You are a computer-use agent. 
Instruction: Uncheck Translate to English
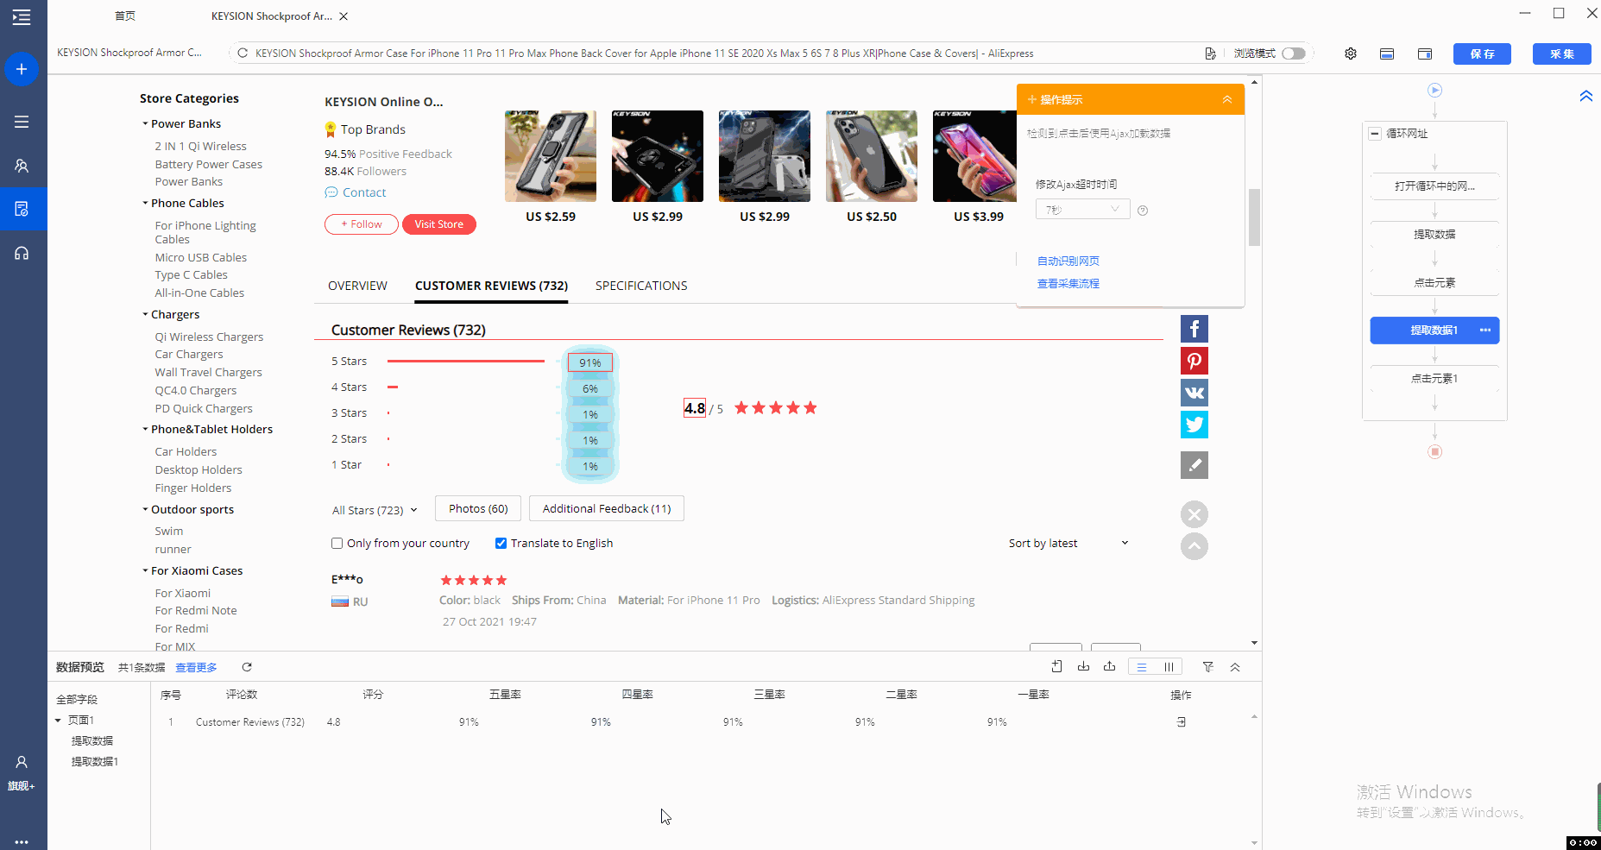click(501, 544)
